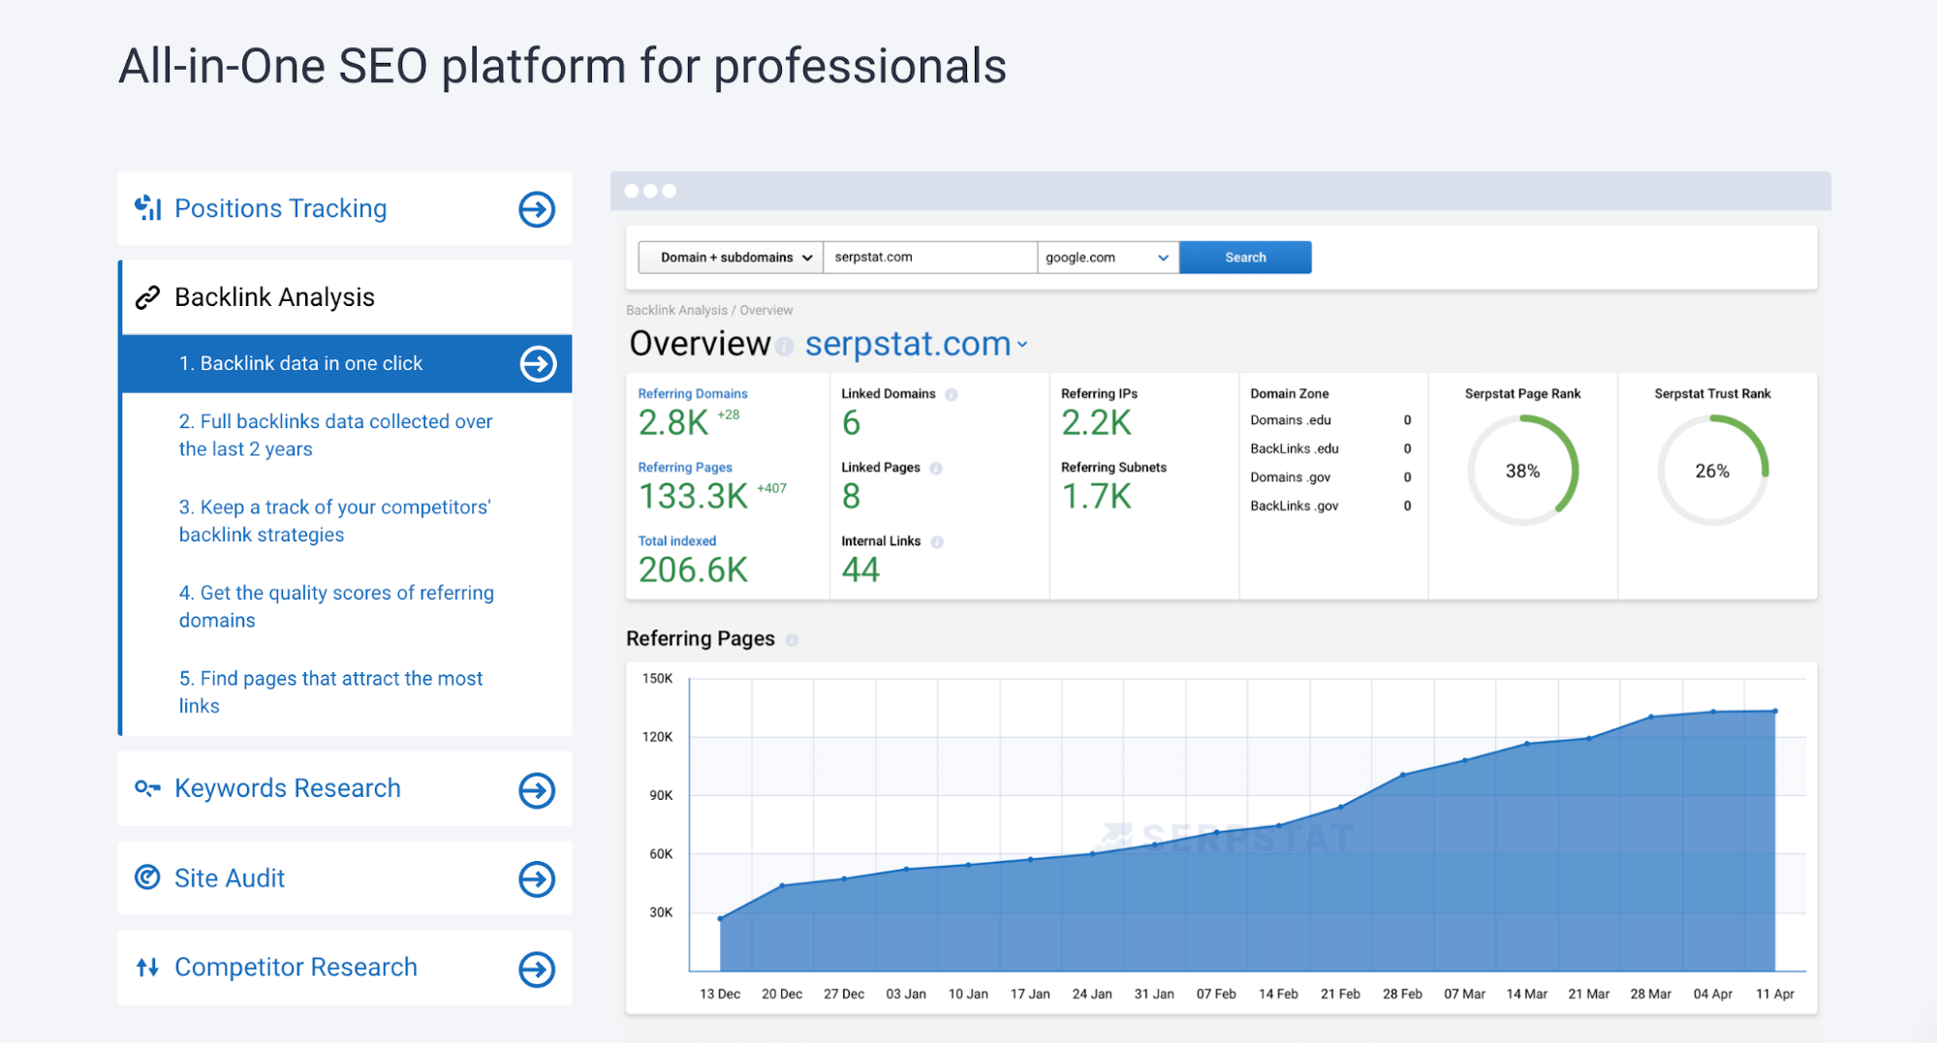Screen dimensions: 1937x1044
Task: Click the Keywords Research key icon
Action: click(x=147, y=788)
